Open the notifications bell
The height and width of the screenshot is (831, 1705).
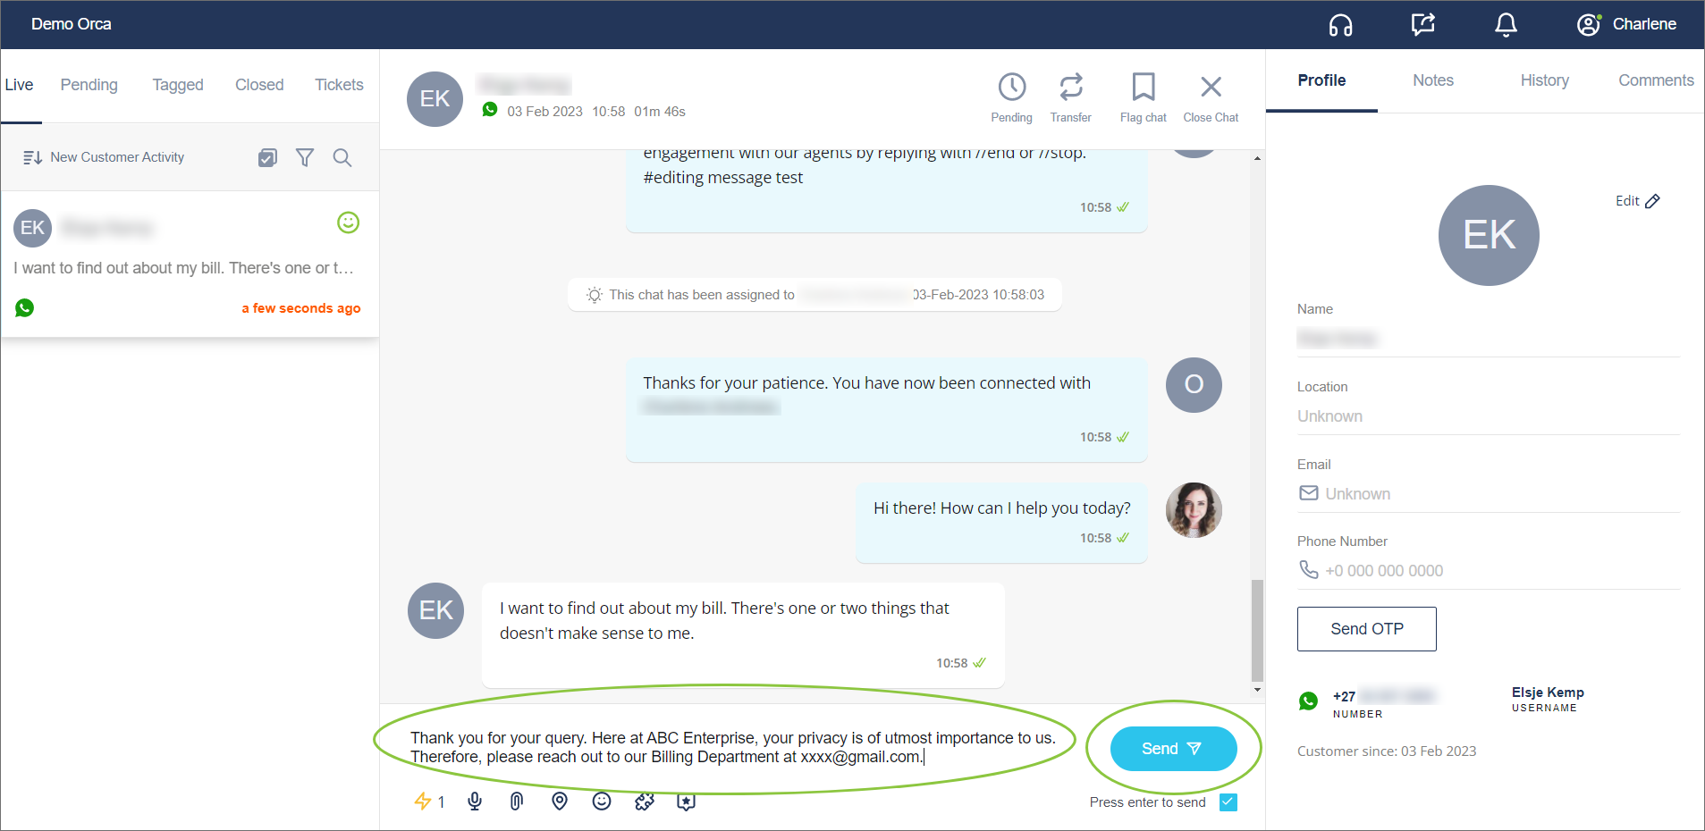point(1506,25)
